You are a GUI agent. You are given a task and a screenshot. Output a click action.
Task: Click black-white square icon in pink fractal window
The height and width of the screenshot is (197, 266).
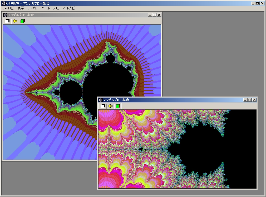(103, 106)
